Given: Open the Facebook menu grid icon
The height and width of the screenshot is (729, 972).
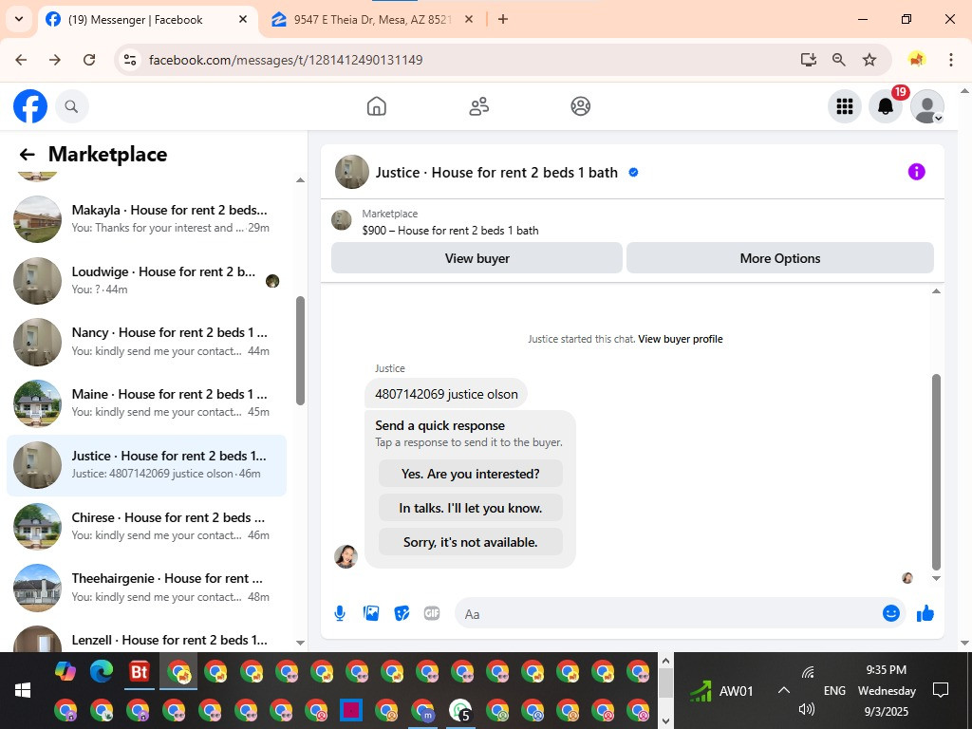Looking at the screenshot, I should point(844,106).
